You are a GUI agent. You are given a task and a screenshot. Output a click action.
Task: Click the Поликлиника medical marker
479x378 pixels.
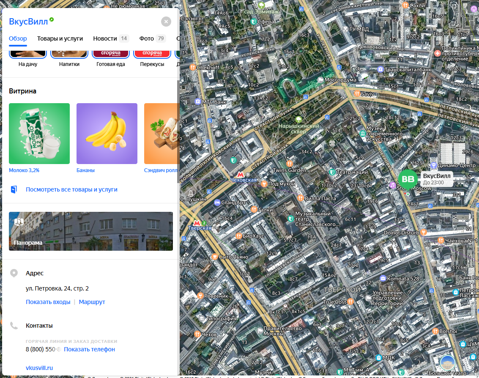point(437,53)
